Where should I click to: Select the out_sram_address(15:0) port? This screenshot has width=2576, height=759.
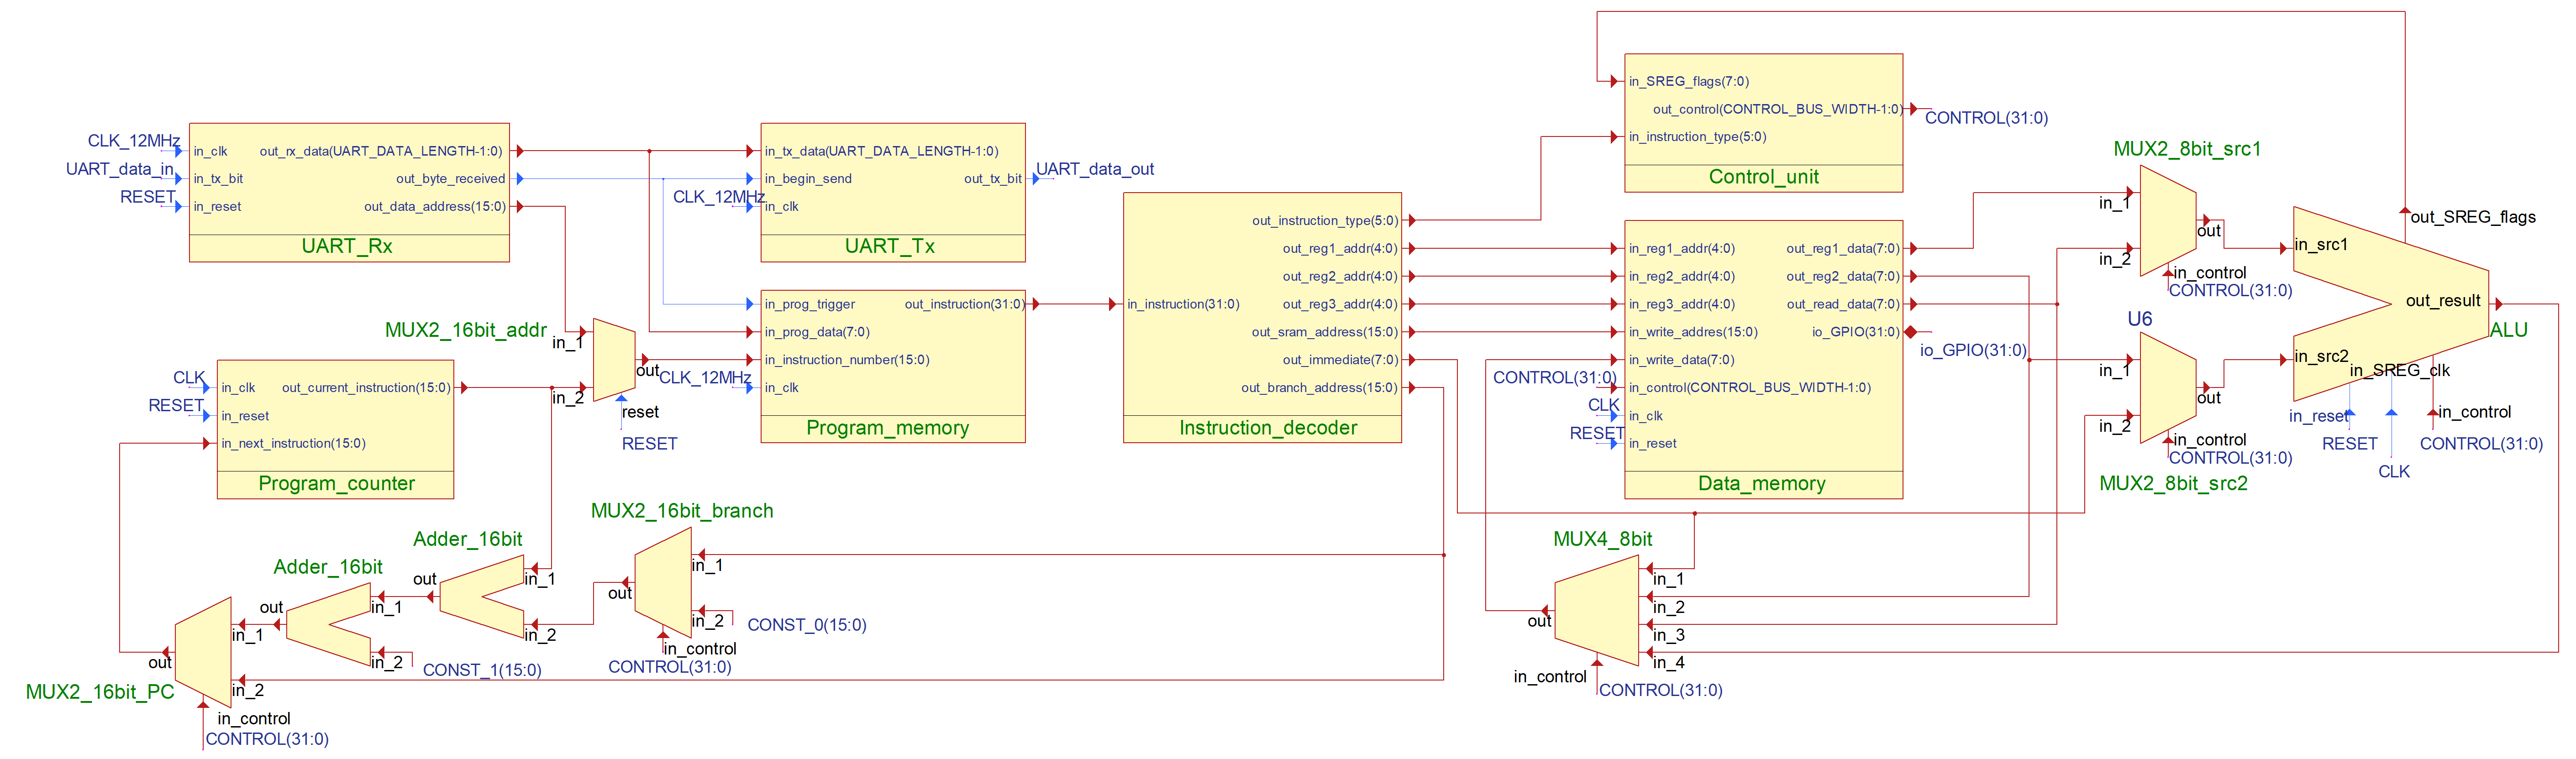[x=1324, y=332]
